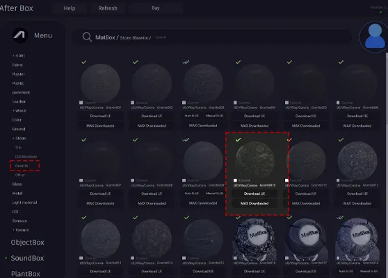Click Auto fix UE for Granite003

click(x=192, y=116)
